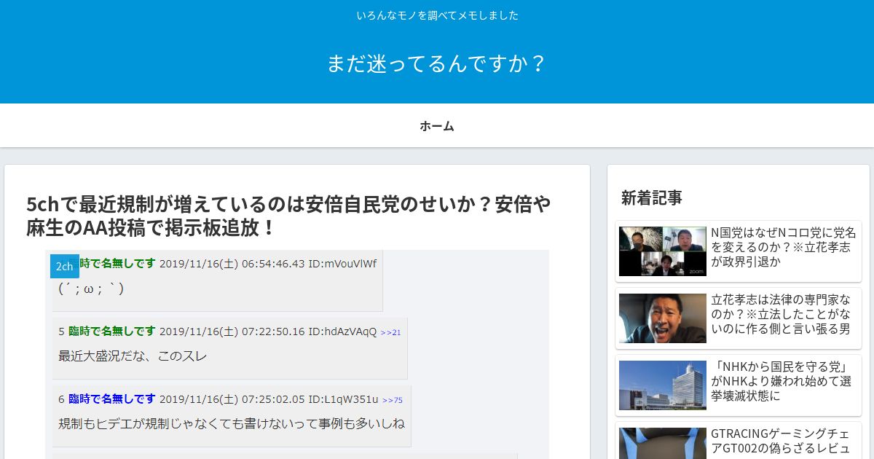
Task: Click timestamp 2019/11/16(土) 07:22:50.16
Action: [232, 331]
